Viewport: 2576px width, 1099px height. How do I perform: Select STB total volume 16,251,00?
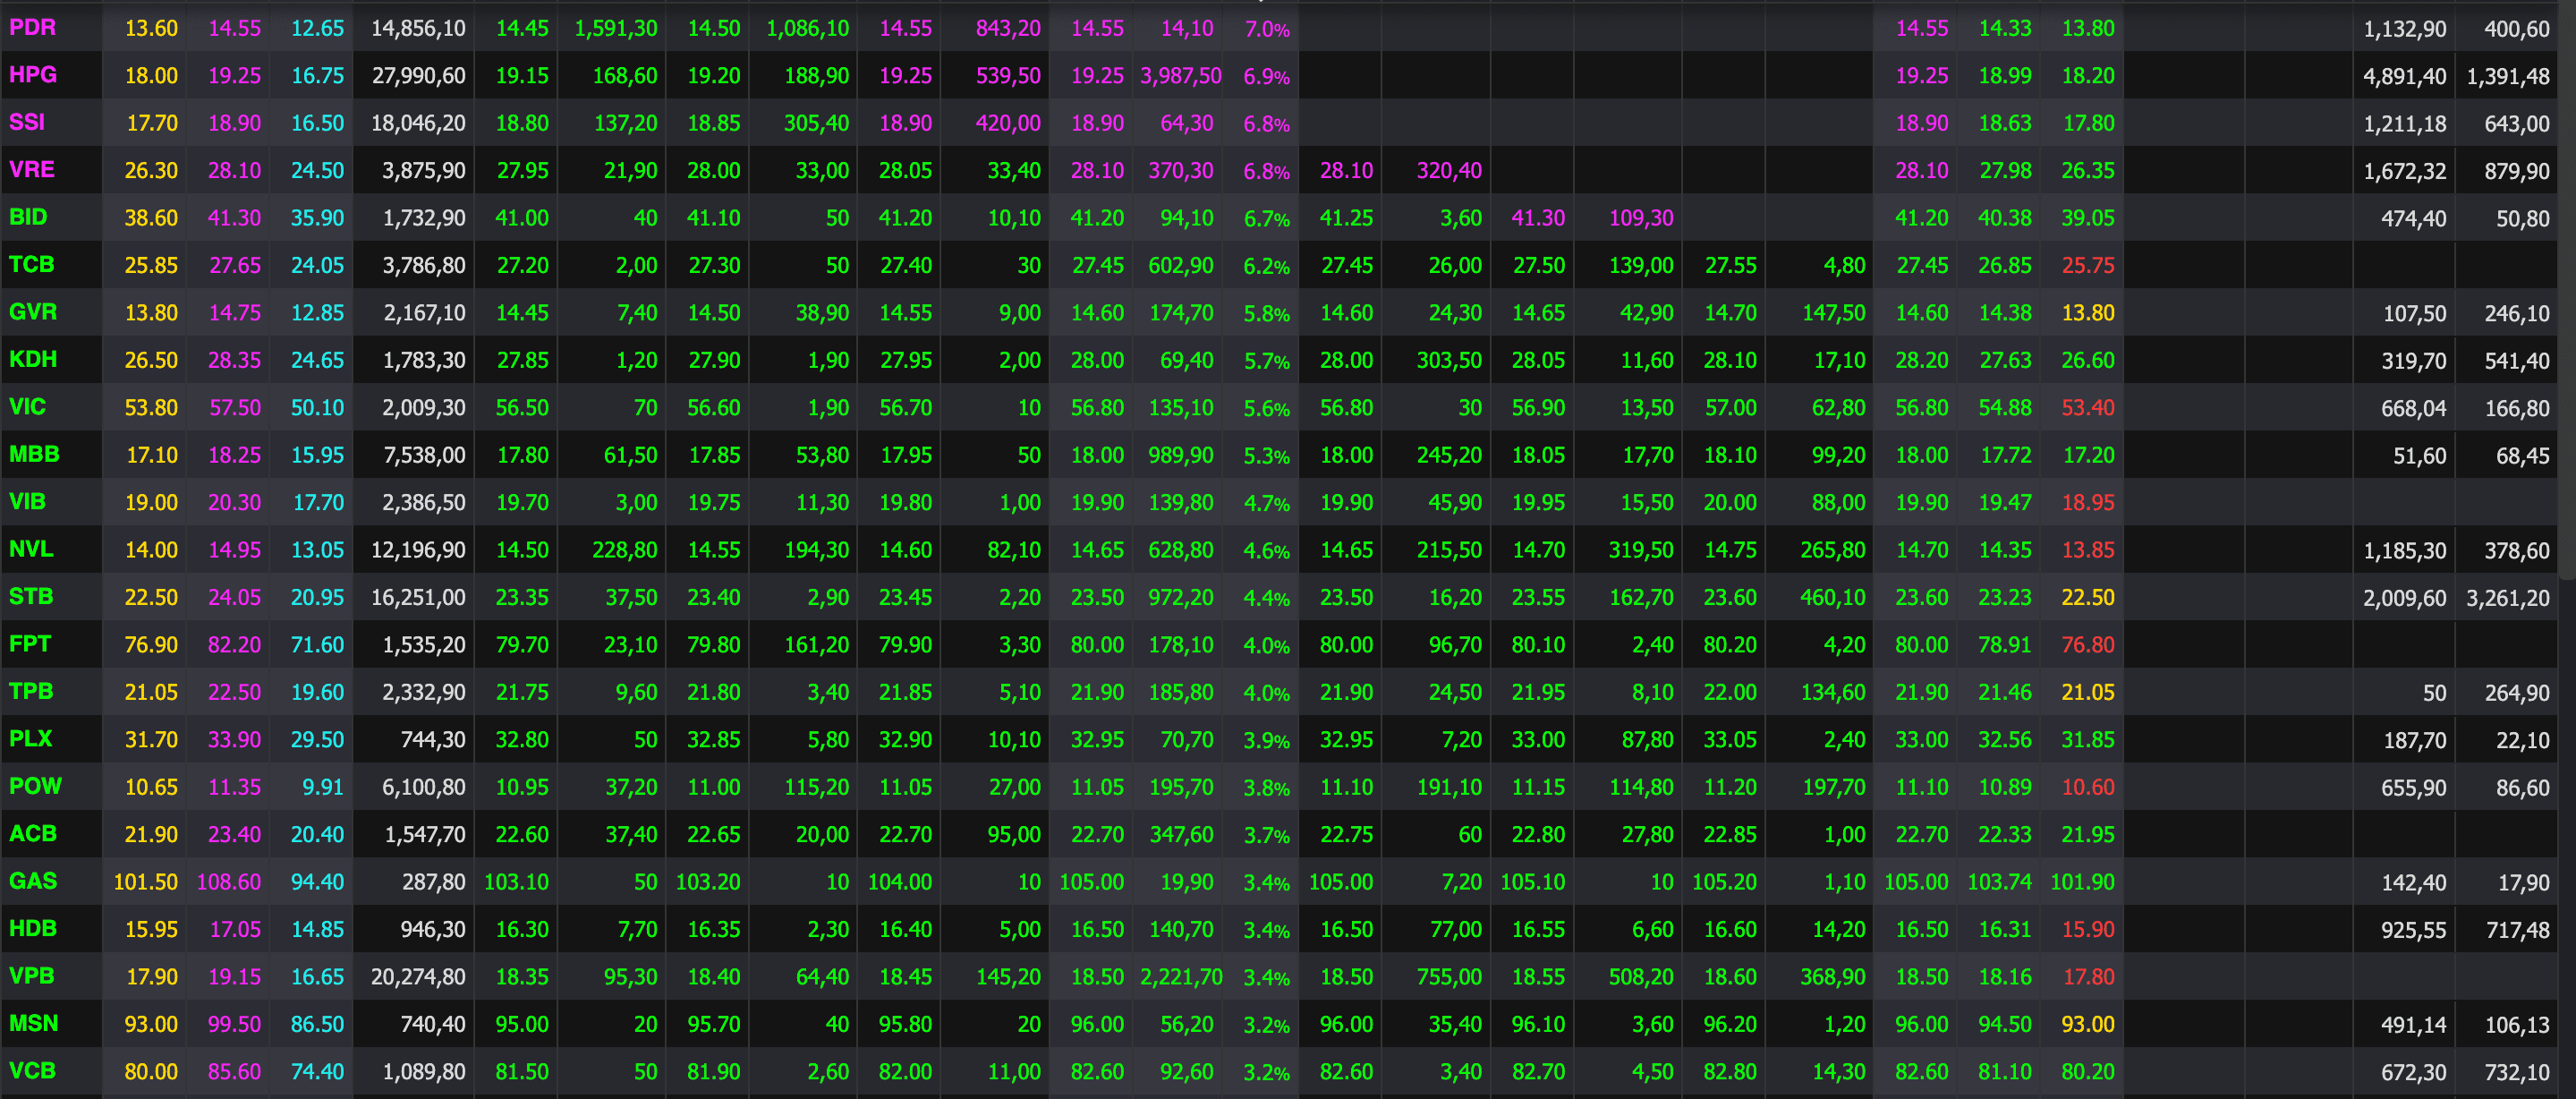pyautogui.click(x=418, y=598)
